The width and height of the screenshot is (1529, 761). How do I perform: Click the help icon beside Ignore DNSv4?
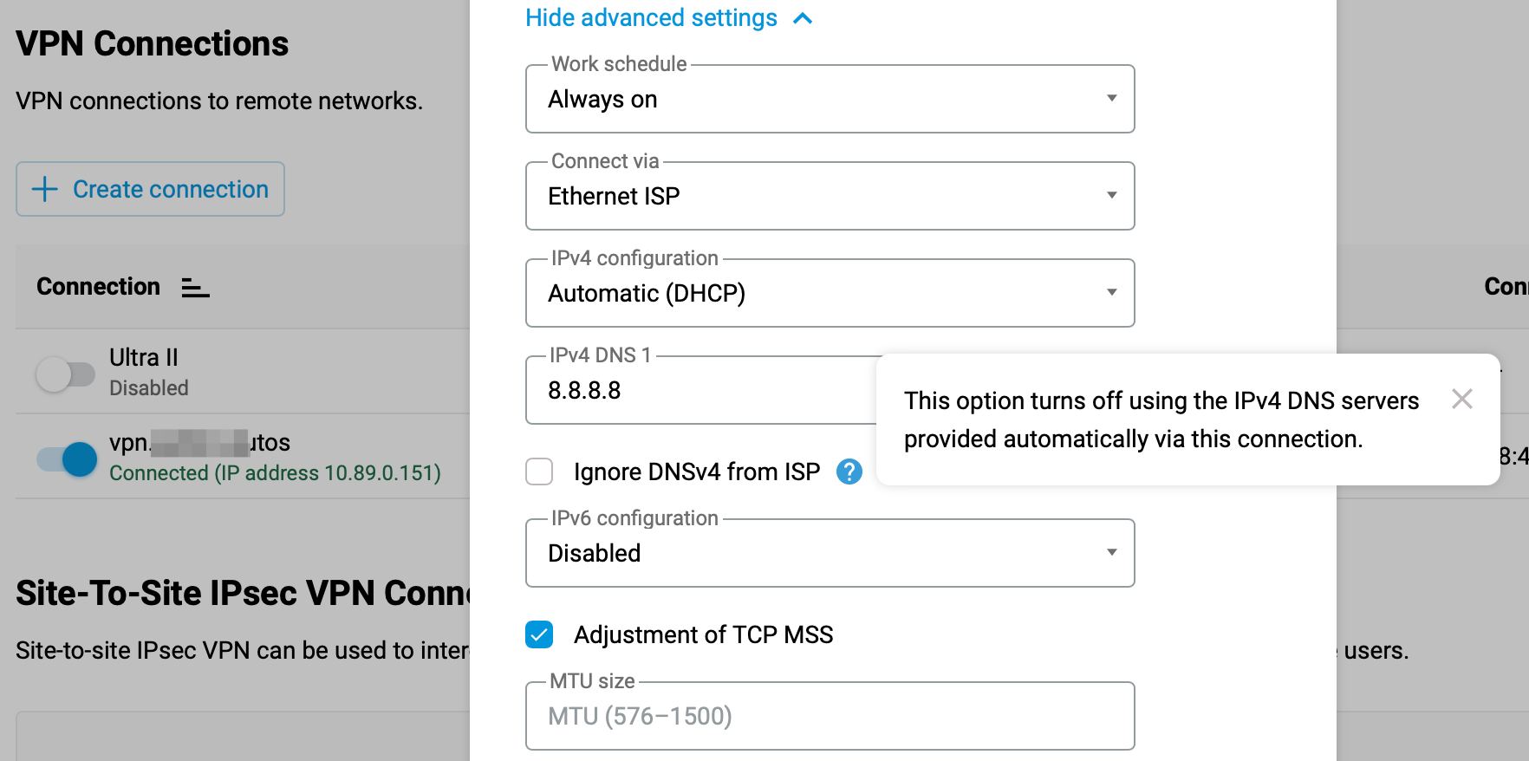coord(849,472)
